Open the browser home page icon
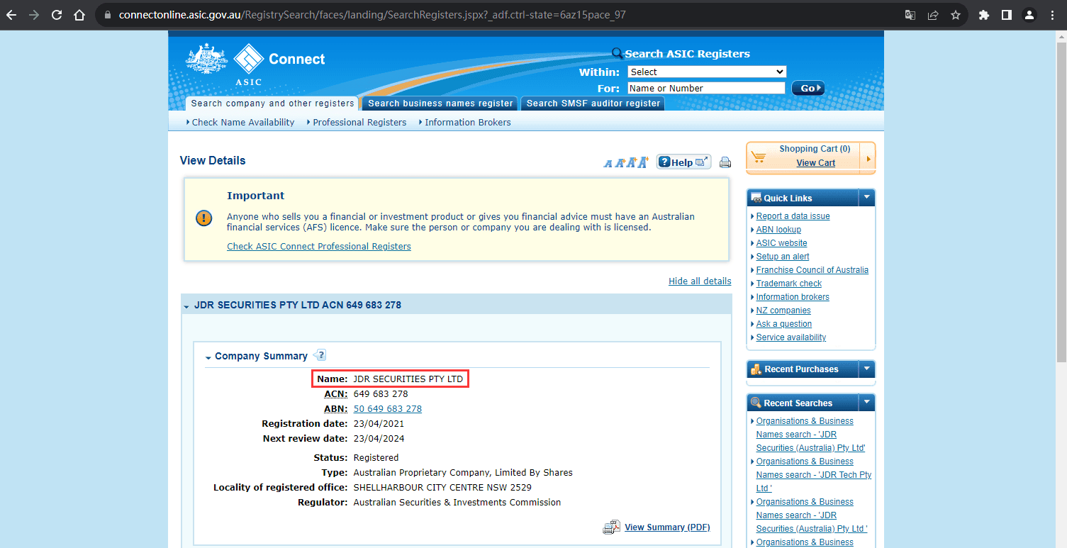 (79, 15)
